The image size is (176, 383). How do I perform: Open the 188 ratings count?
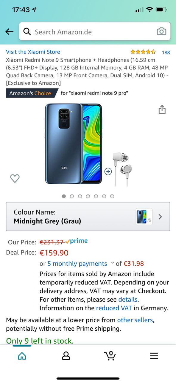[166, 52]
